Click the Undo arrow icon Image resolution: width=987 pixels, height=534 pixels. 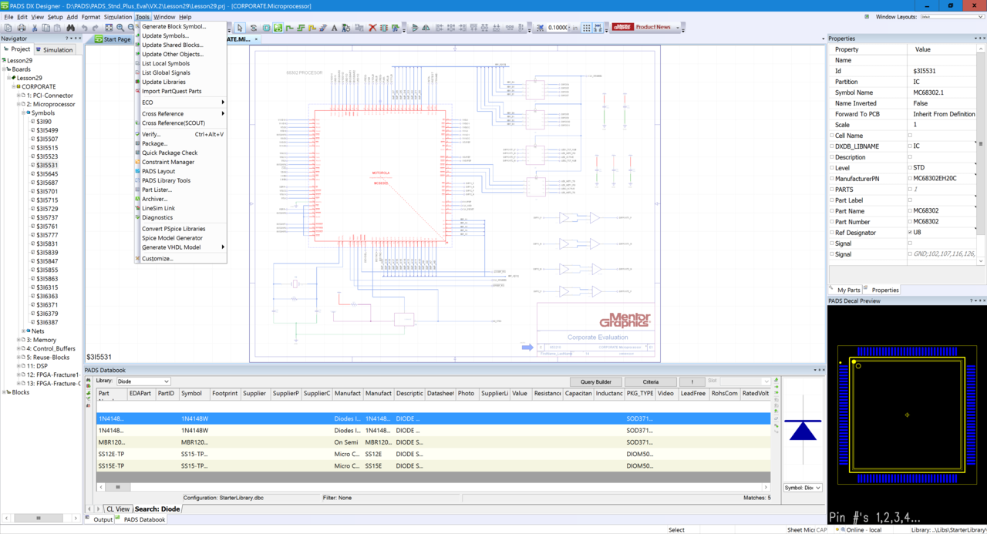click(85, 28)
